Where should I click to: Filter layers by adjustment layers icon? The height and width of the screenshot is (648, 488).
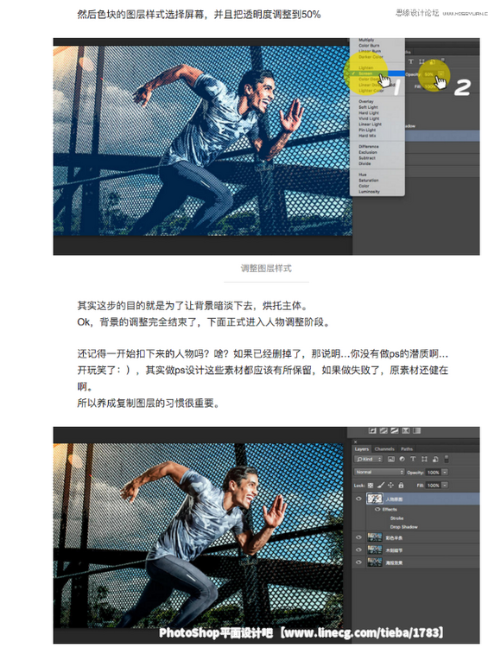click(402, 459)
